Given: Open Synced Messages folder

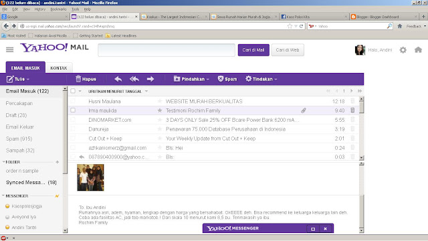Looking at the screenshot, I should [x=31, y=183].
